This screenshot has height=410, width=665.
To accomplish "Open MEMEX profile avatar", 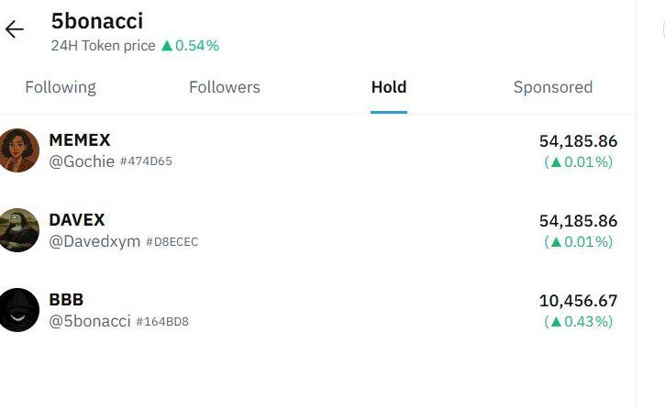I will pyautogui.click(x=19, y=150).
